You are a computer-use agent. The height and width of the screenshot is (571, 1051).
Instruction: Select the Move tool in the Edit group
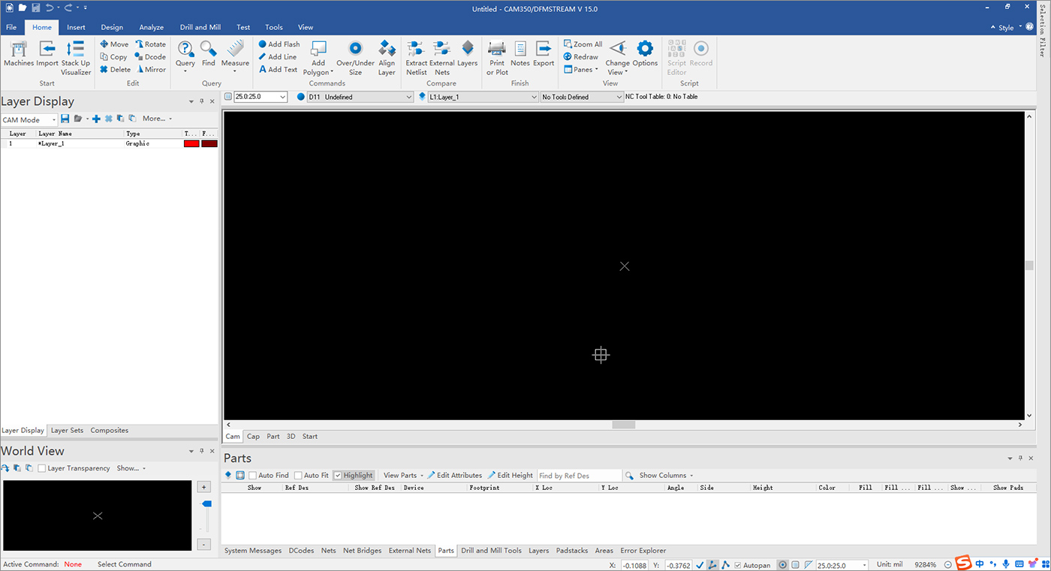tap(113, 44)
